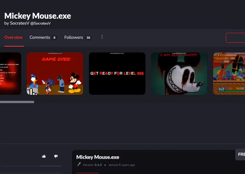Open the I Am Really Happy screenshot
The image size is (245, 174).
coord(179,74)
